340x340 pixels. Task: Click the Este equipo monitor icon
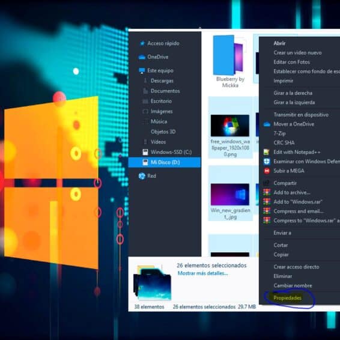coord(142,70)
